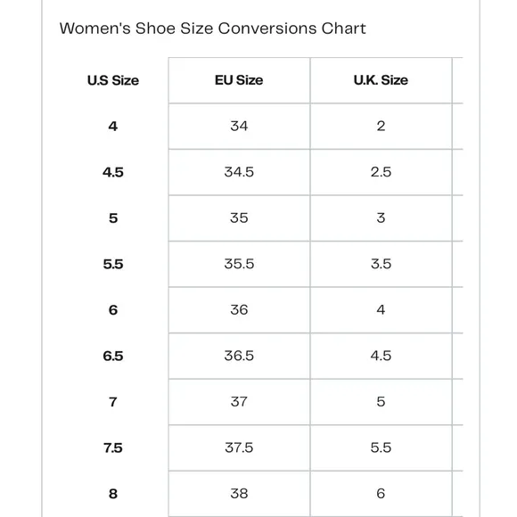The image size is (517, 517).
Task: Select the EU 36.5 cell
Action: [x=239, y=356]
